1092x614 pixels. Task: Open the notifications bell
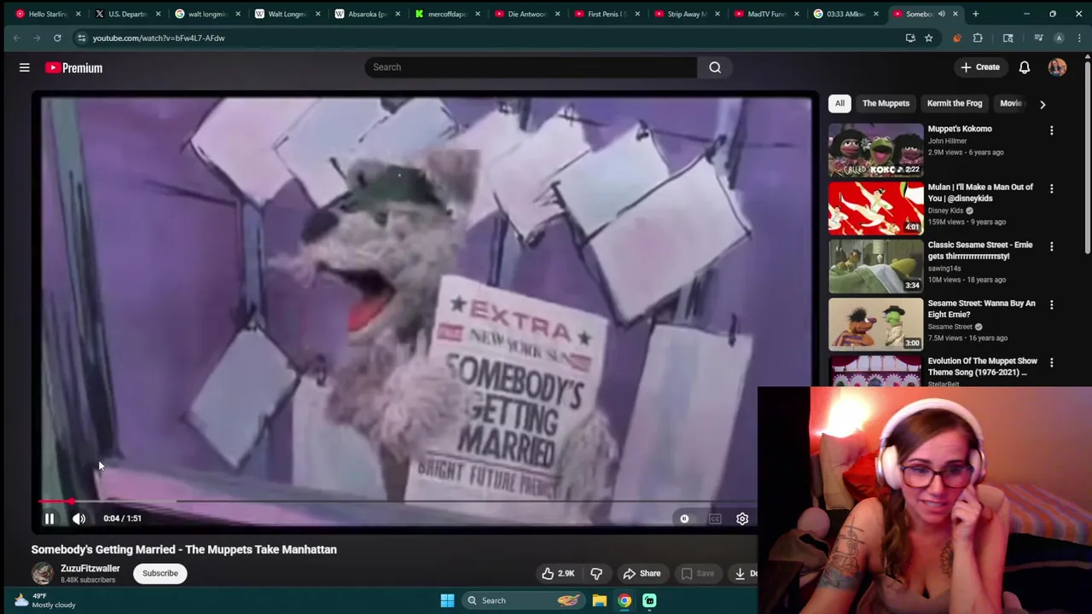[x=1025, y=67]
